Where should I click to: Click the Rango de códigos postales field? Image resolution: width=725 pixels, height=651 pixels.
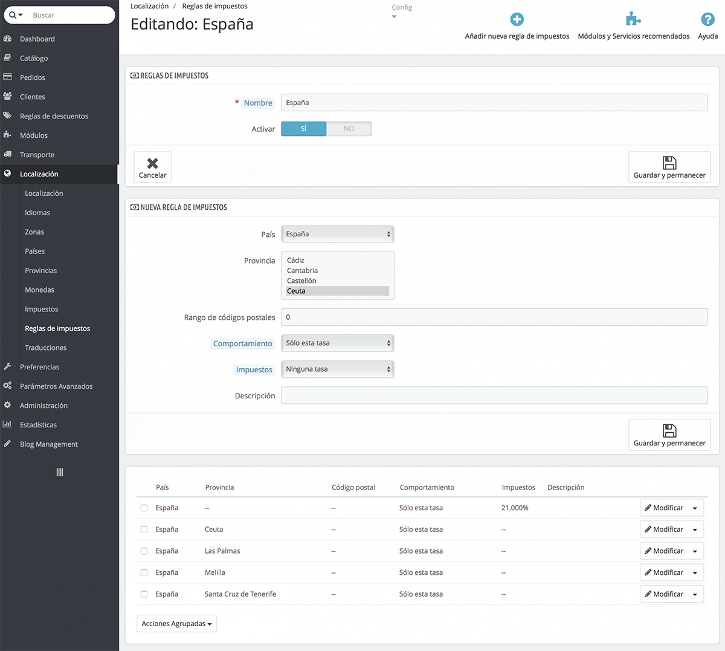click(x=494, y=317)
